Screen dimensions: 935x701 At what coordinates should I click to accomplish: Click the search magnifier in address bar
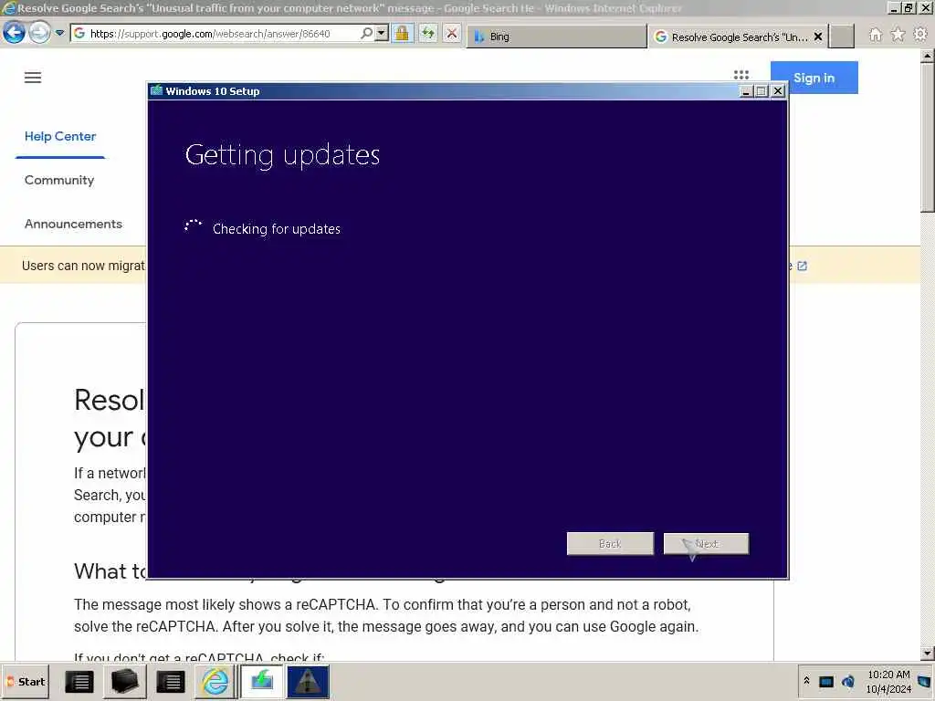click(367, 34)
